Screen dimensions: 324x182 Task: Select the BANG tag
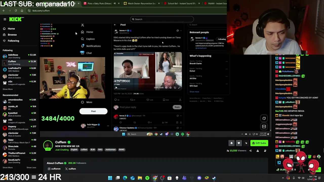click(x=121, y=150)
